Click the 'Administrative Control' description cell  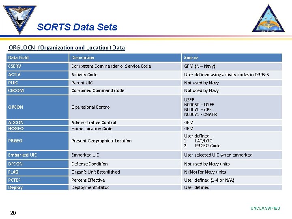point(125,122)
